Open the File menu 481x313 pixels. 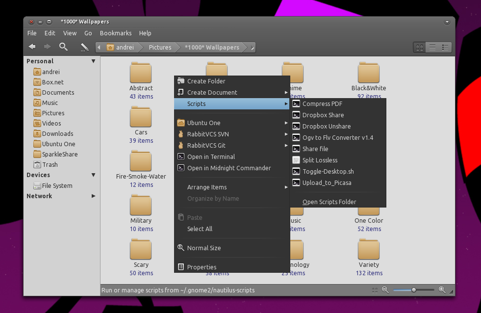click(32, 33)
